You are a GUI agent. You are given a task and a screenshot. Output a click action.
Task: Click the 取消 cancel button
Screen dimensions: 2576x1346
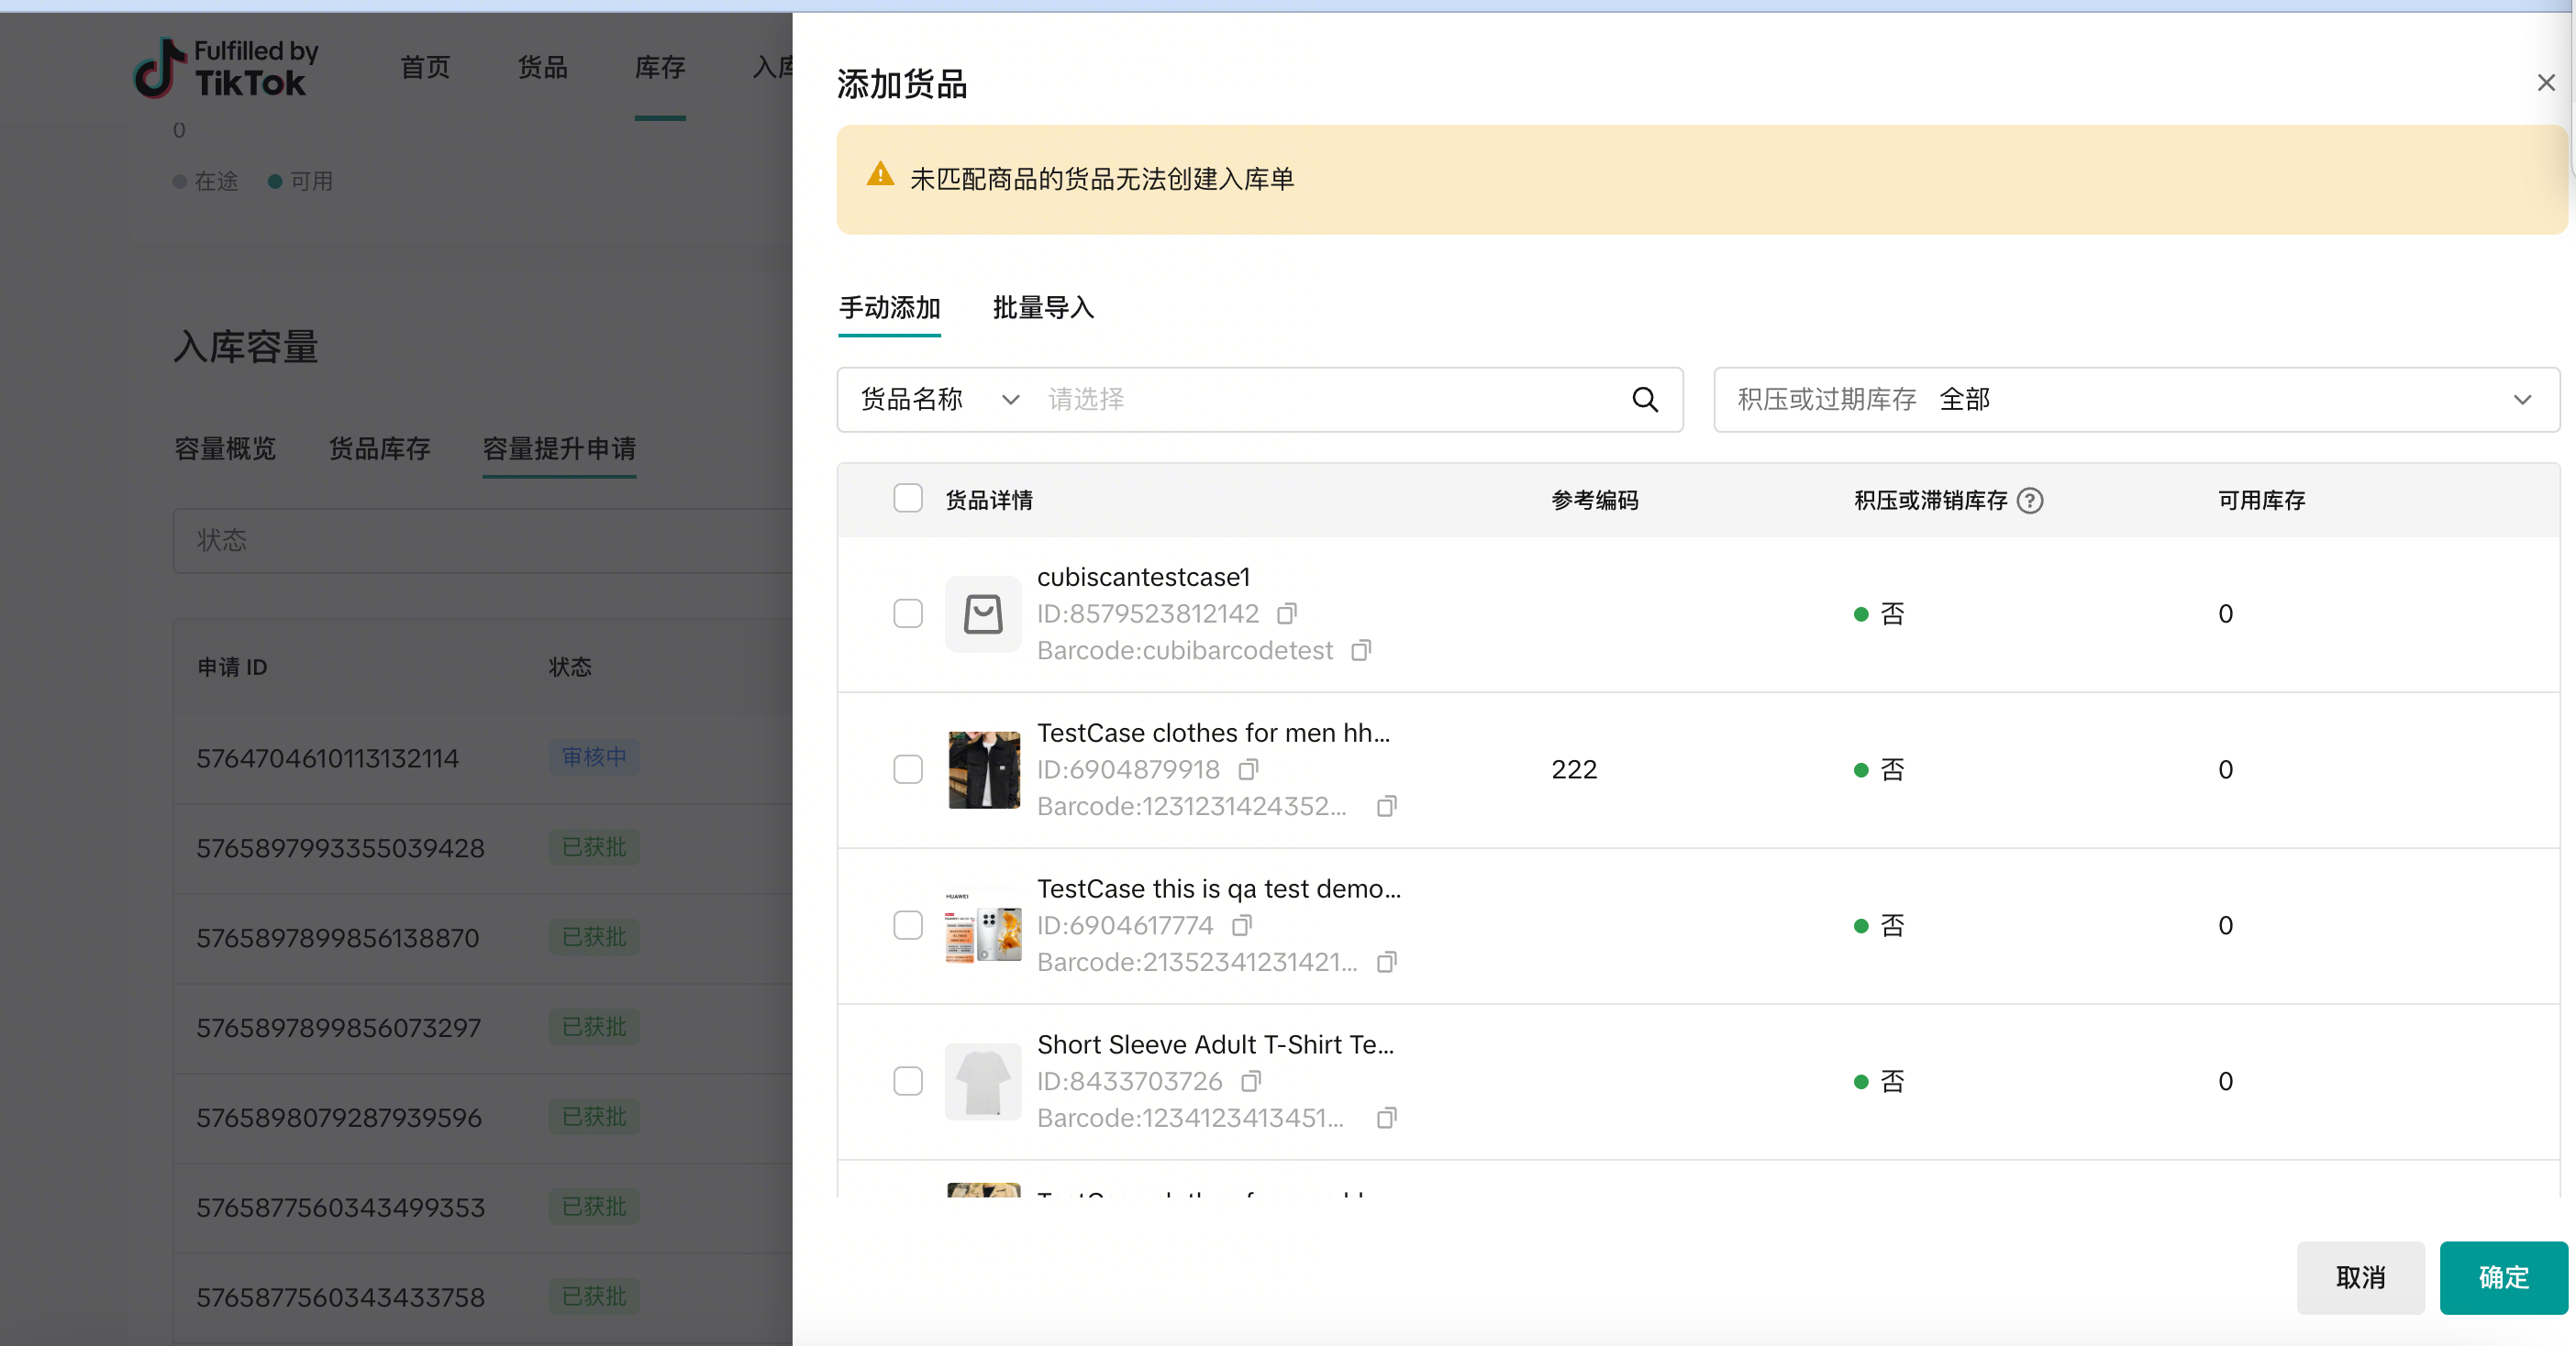click(x=2360, y=1277)
